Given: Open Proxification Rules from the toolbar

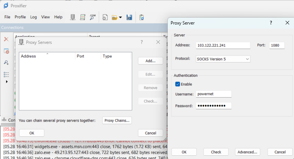Looking at the screenshot, I should (x=83, y=17).
